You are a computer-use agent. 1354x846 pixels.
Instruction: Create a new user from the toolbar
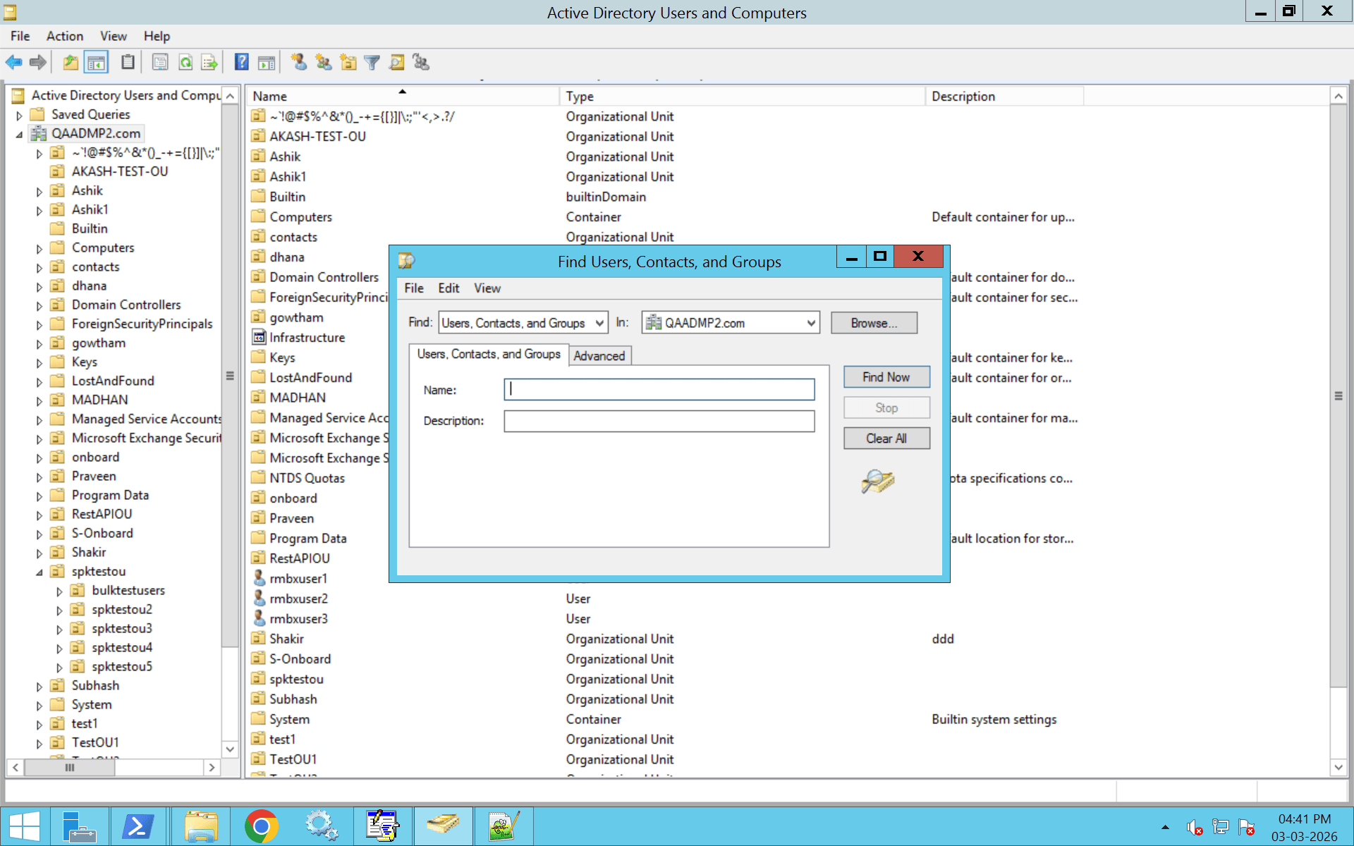[300, 62]
